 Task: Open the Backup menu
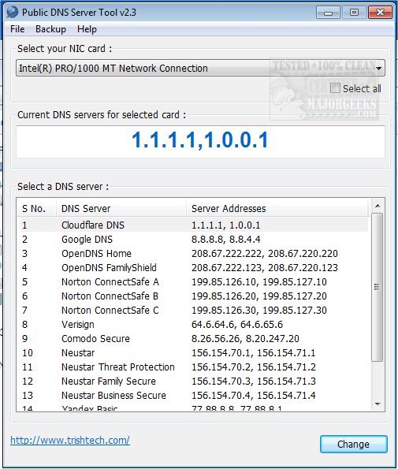(50, 29)
